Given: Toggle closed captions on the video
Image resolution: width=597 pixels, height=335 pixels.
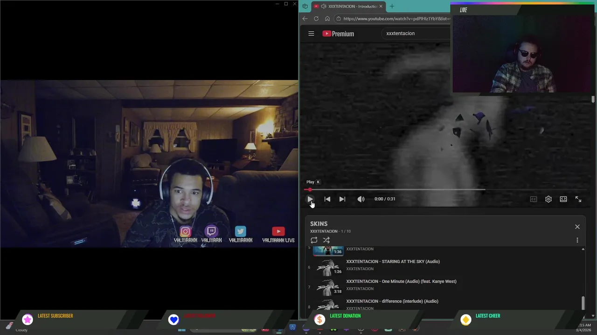Looking at the screenshot, I should pos(534,199).
